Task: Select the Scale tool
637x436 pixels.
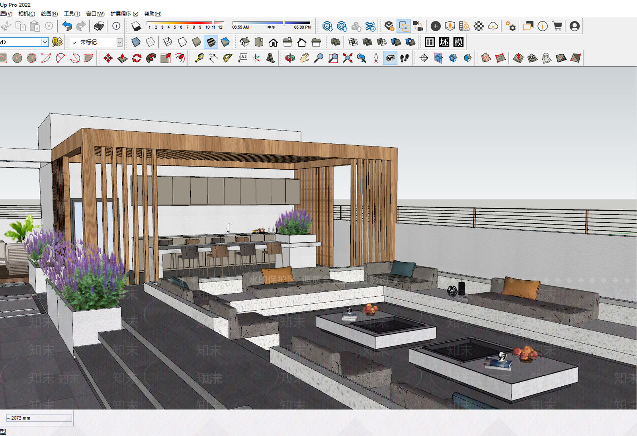Action: click(165, 58)
